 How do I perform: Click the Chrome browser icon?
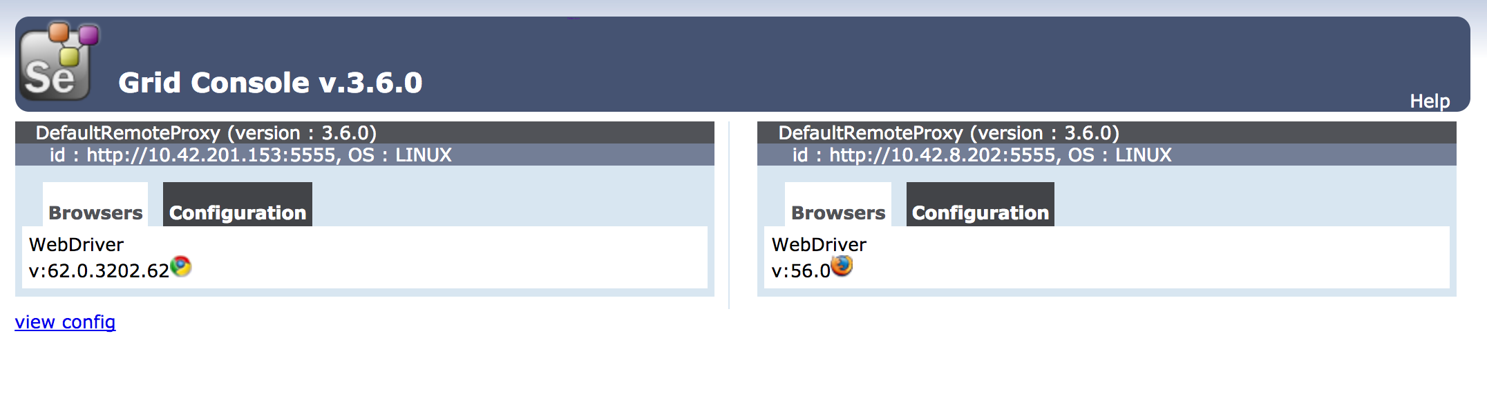[x=181, y=266]
